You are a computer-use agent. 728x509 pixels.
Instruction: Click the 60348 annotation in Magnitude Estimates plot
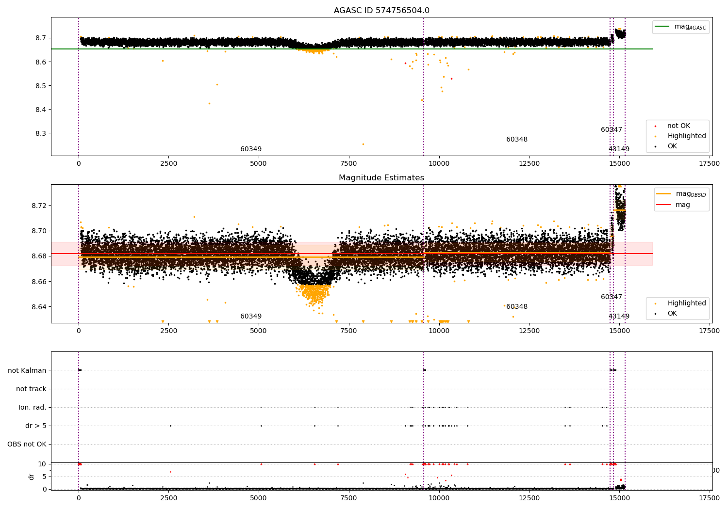pyautogui.click(x=517, y=307)
